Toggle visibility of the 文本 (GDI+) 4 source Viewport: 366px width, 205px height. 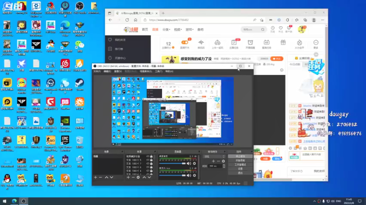point(148,170)
